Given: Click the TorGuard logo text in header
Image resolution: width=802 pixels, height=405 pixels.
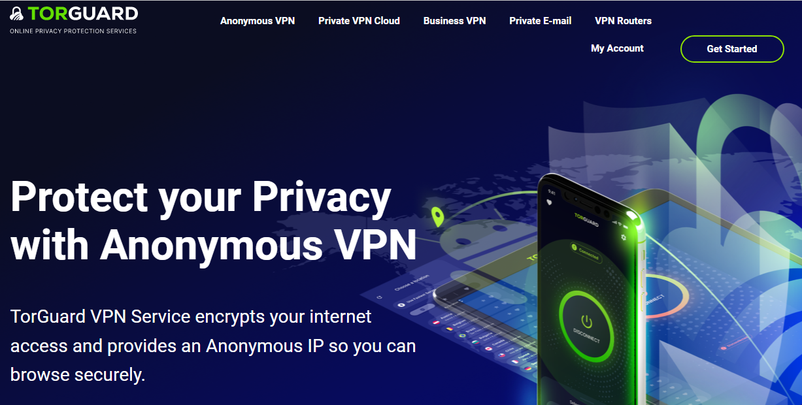Looking at the screenshot, I should click(x=83, y=13).
